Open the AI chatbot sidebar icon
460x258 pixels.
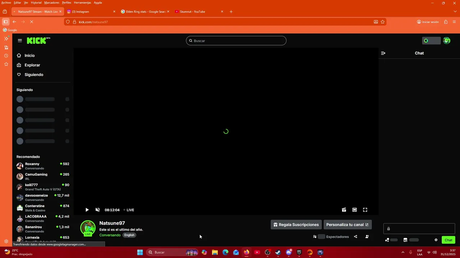click(6, 38)
